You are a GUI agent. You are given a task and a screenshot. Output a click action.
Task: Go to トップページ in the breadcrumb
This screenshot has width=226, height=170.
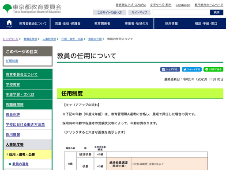(x=11, y=39)
